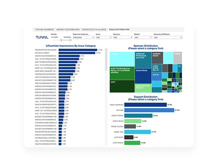Click the AARP: 50+ VOTERS|CAREGI.. label

pyautogui.click(x=46, y=111)
